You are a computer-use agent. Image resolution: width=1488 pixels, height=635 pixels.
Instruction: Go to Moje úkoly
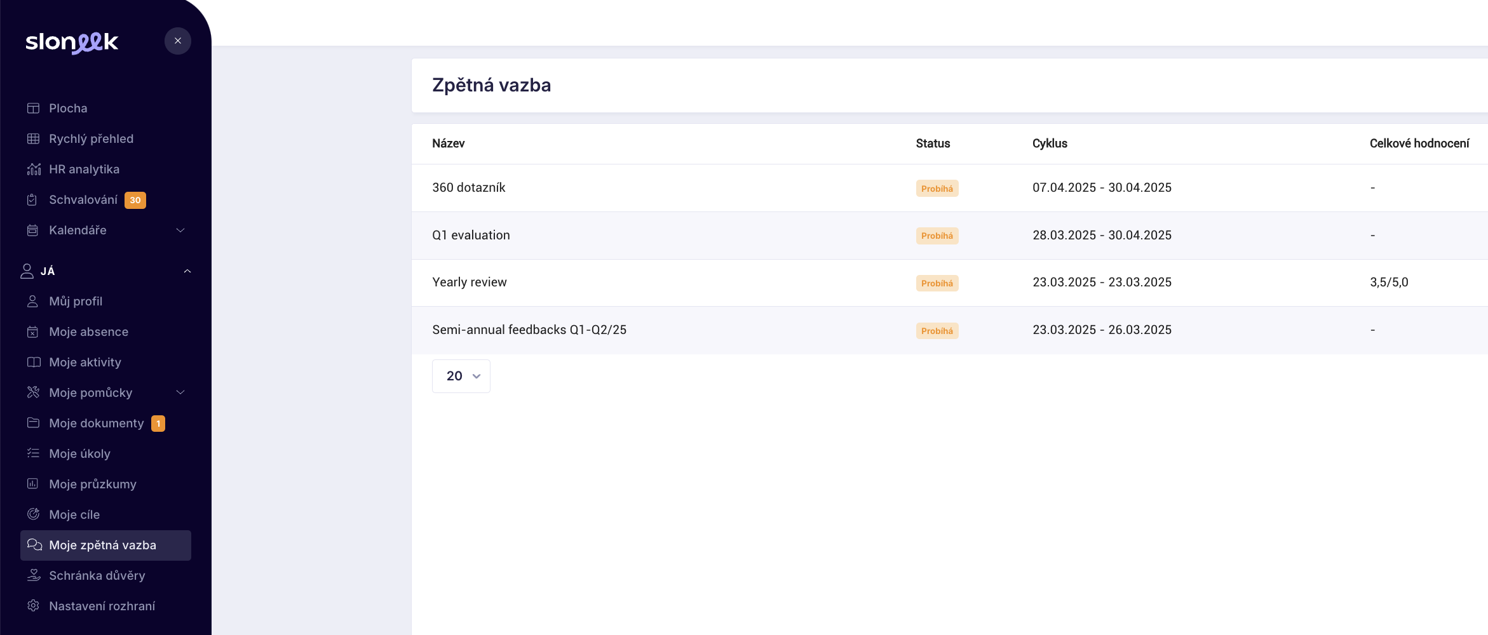pyautogui.click(x=80, y=454)
